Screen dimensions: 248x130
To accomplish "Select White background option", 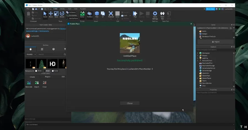I will click(38, 71).
